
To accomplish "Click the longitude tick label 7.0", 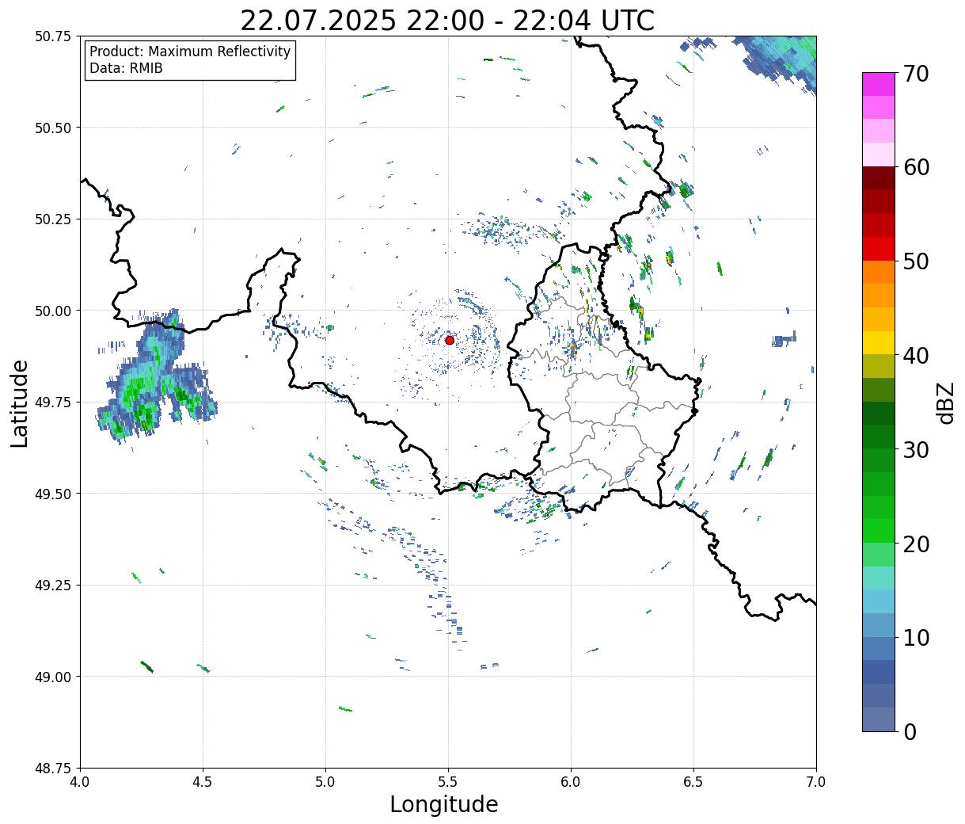I will 816,782.
